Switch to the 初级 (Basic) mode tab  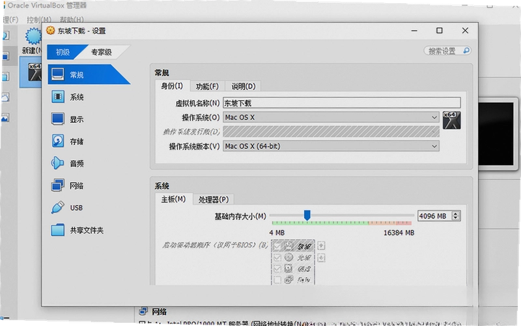tap(63, 52)
